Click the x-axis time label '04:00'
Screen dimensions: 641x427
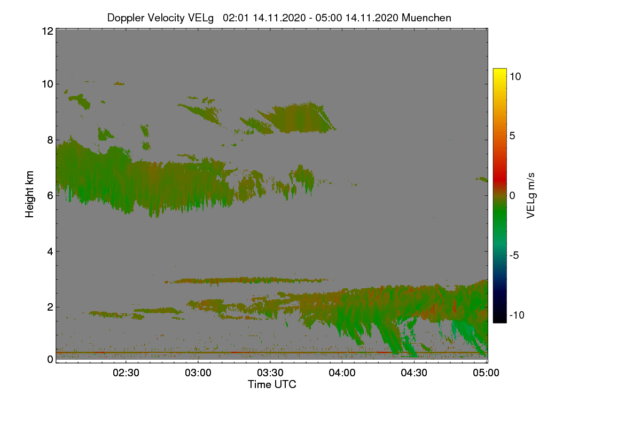pyautogui.click(x=342, y=373)
